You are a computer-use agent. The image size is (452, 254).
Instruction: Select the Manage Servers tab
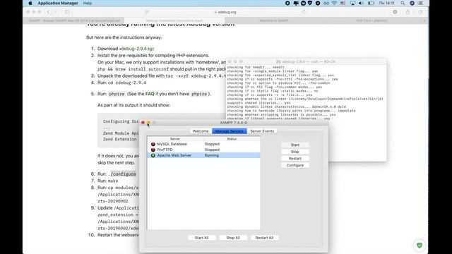[230, 131]
